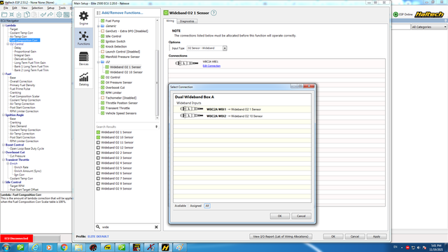Collapse the Lambda node in ECU Navigator
The width and height of the screenshot is (448, 252).
tap(3, 25)
